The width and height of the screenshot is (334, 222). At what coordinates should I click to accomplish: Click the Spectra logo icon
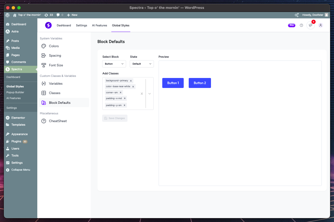(x=48, y=25)
